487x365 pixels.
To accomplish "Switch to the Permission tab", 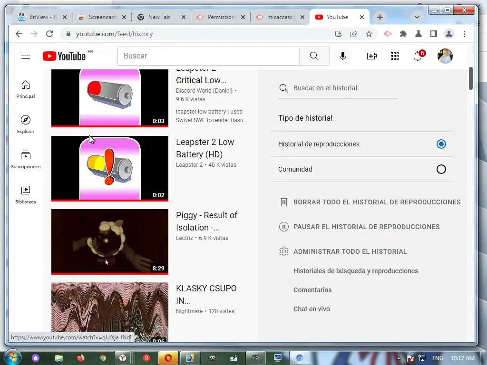I will pyautogui.click(x=221, y=17).
